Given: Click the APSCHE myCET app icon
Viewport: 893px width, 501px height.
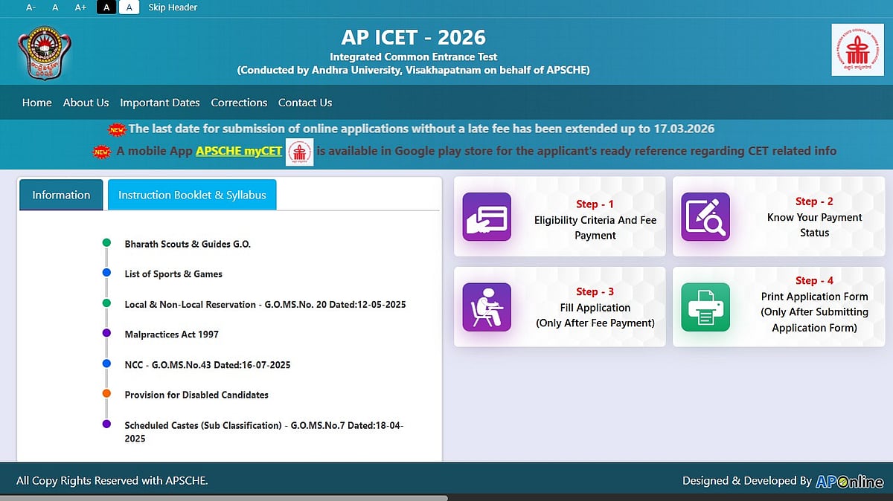Looking at the screenshot, I should pyautogui.click(x=300, y=151).
